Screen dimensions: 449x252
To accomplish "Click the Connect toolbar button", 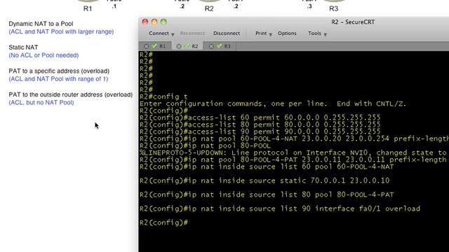I will [159, 34].
